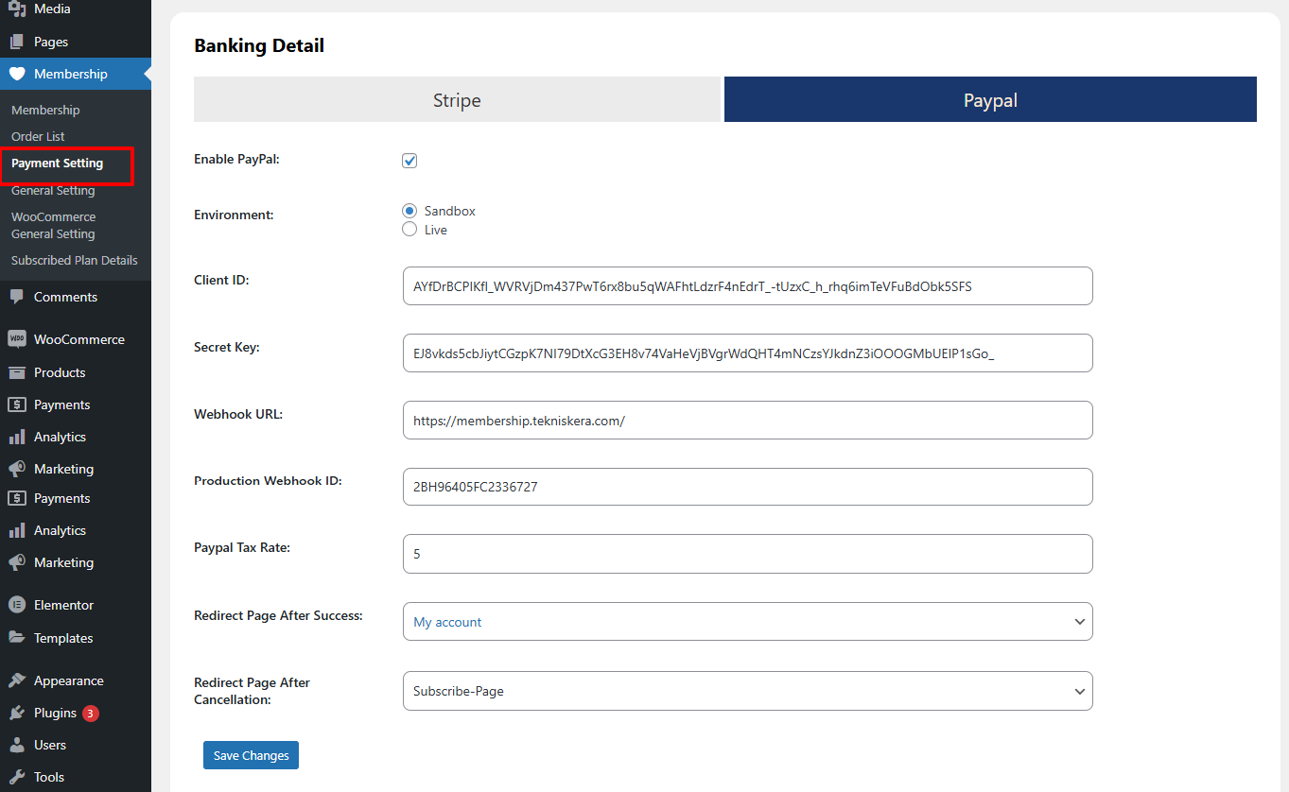This screenshot has width=1289, height=792.
Task: Select the Sandbox environment radio button
Action: (x=409, y=211)
